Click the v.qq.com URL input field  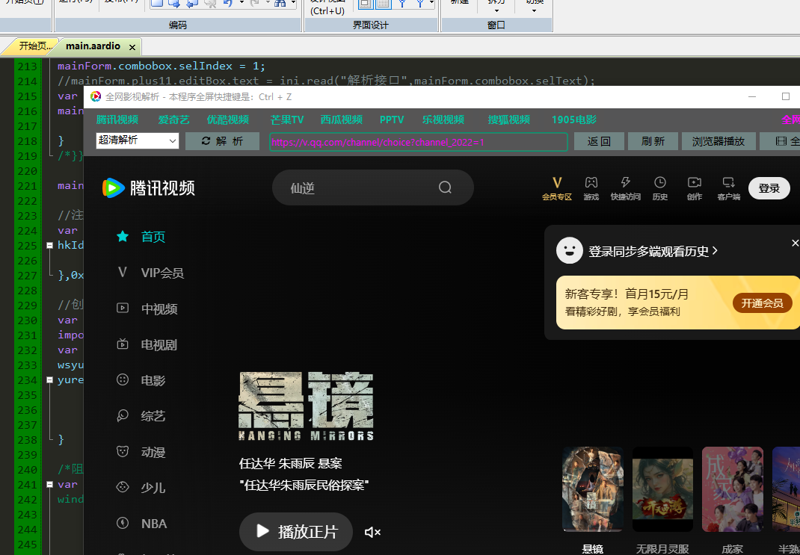(419, 142)
